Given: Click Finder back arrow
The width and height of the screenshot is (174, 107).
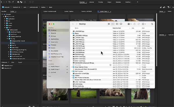Looking at the screenshot, I should [x=73, y=24].
